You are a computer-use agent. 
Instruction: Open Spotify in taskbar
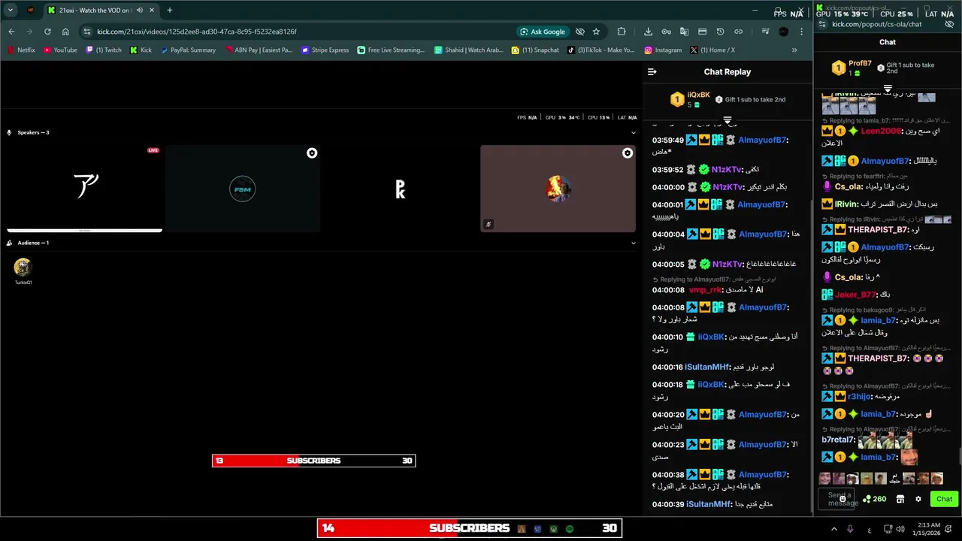pyautogui.click(x=570, y=529)
